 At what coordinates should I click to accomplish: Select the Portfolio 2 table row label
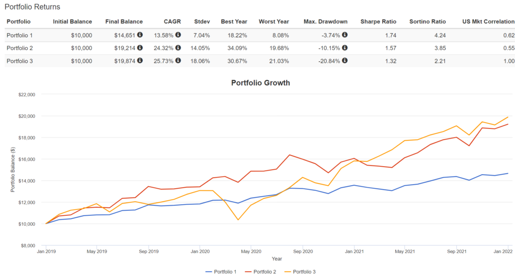click(19, 48)
